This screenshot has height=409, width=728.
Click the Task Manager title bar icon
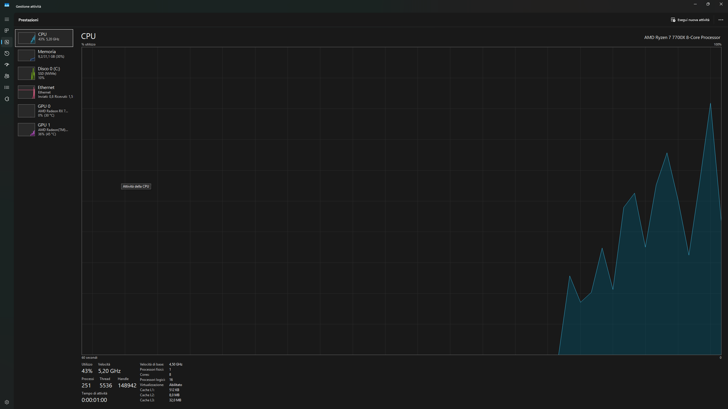pos(7,5)
